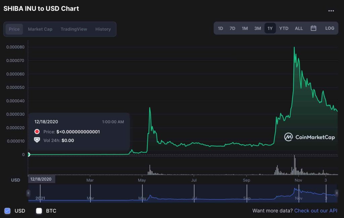The width and height of the screenshot is (344, 218).
Task: Follow the 'Check out our API' link
Action: [316, 211]
